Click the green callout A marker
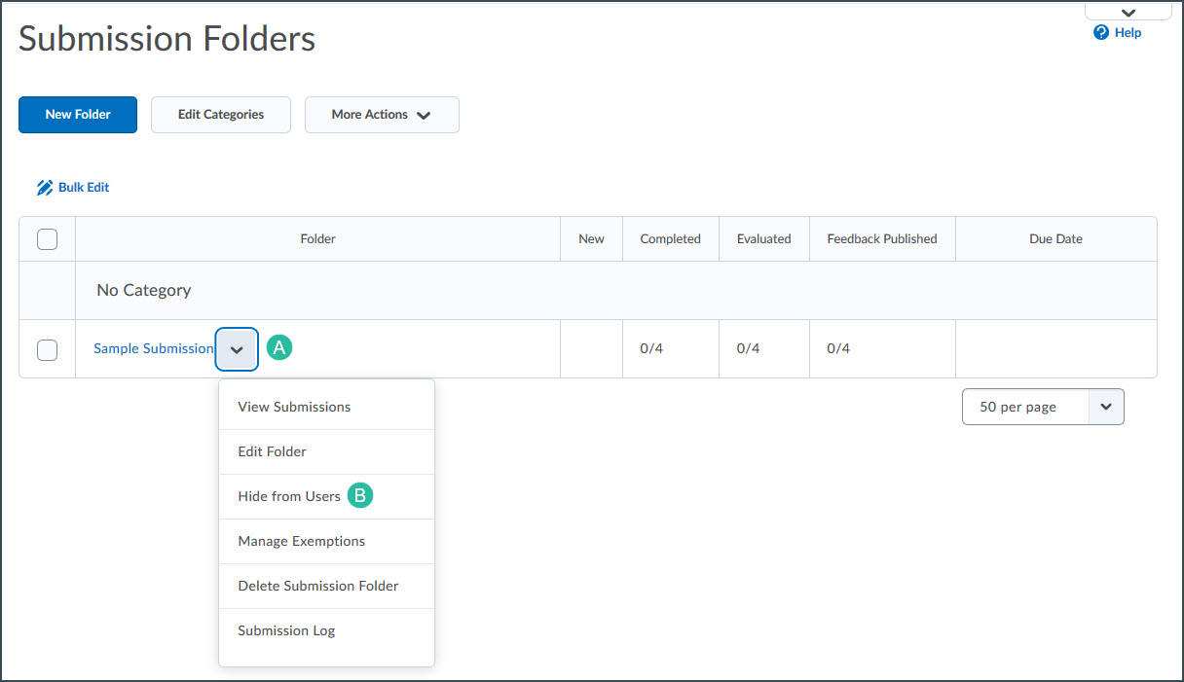1184x682 pixels. [279, 346]
